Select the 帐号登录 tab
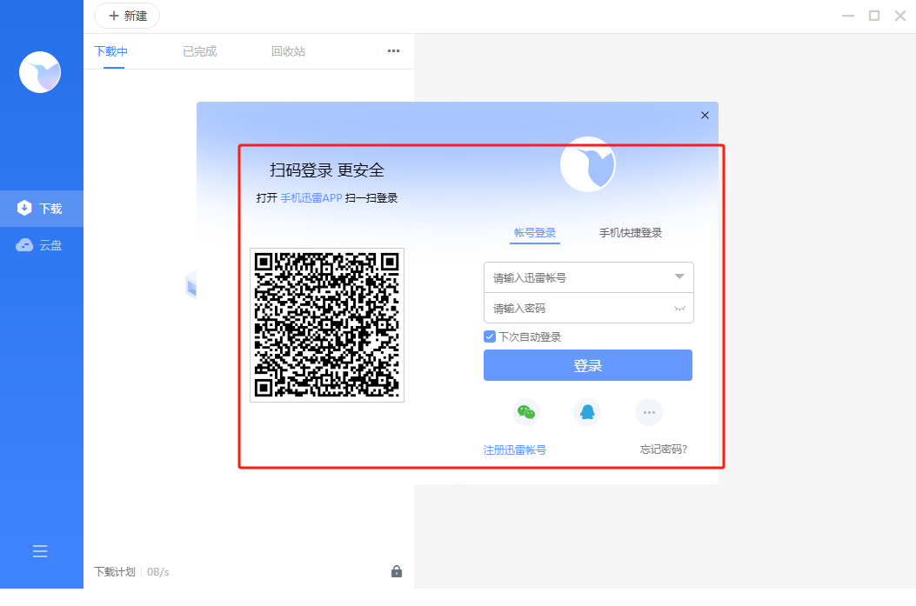Image resolution: width=916 pixels, height=606 pixels. click(x=535, y=233)
